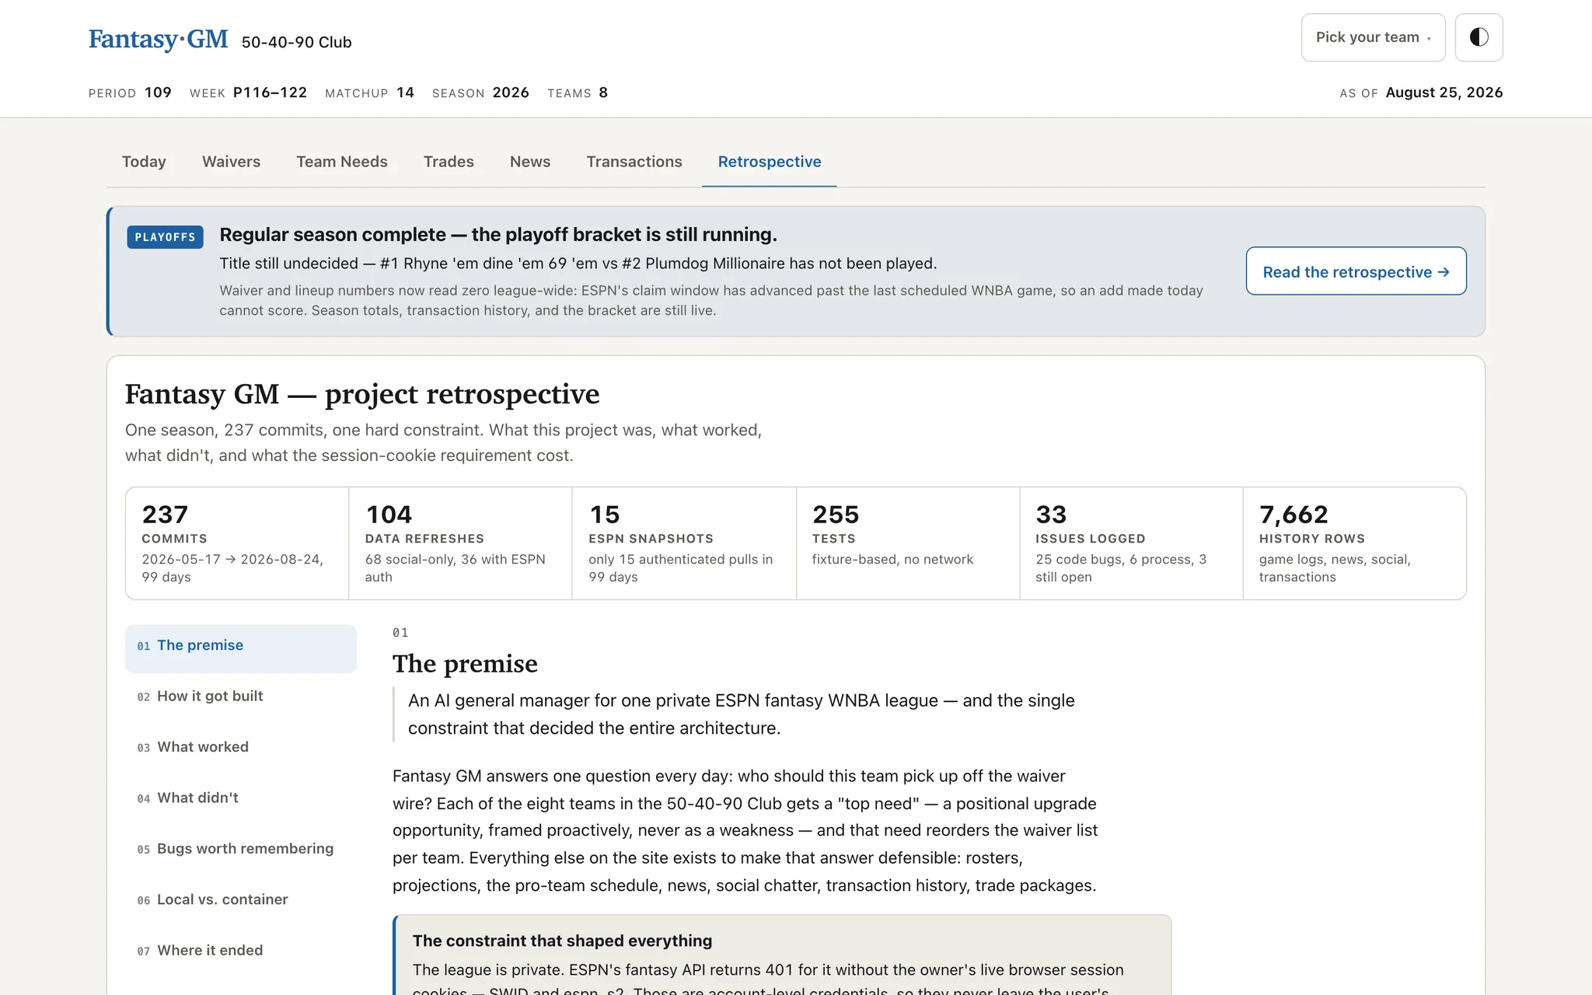Click the 7,662 History Rows stat card
Viewport: 1592px width, 995px height.
1355,543
